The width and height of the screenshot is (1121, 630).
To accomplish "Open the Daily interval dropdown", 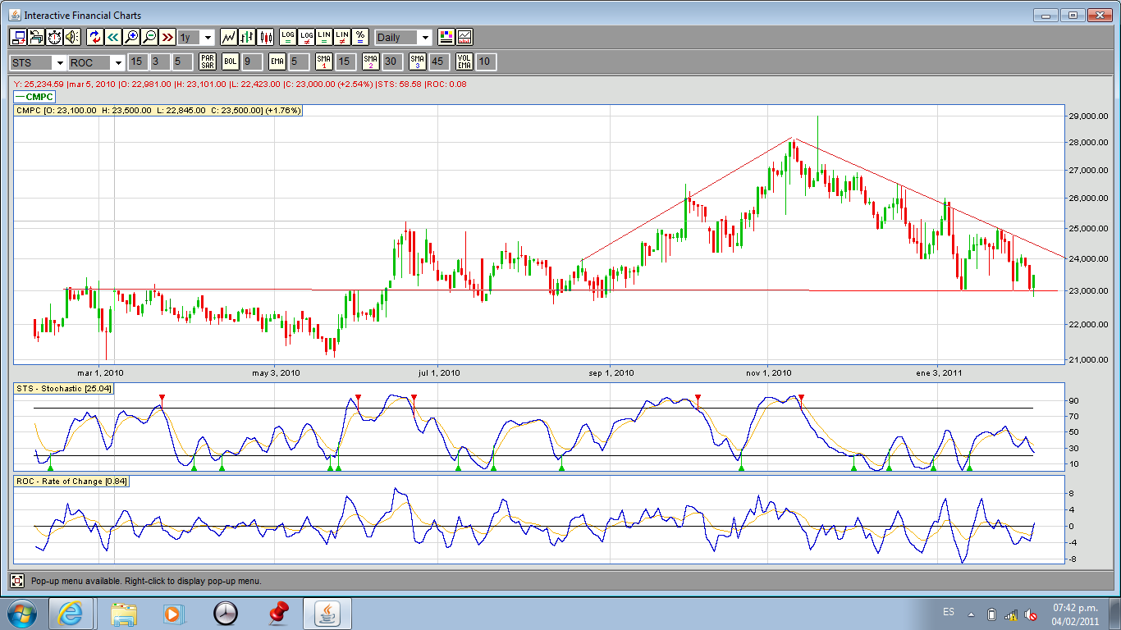I will tap(424, 38).
